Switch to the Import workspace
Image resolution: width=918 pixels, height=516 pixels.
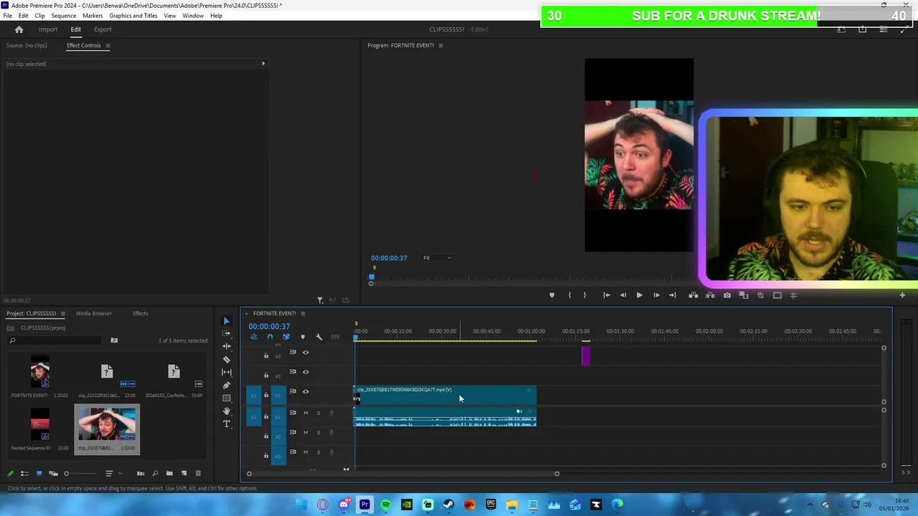[x=48, y=29]
